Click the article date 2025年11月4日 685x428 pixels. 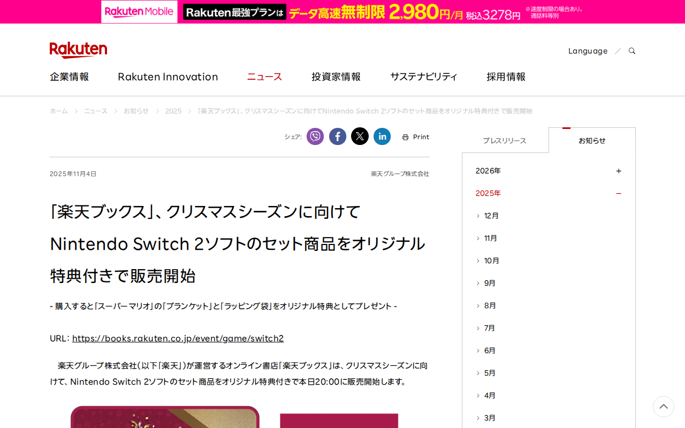click(x=73, y=174)
